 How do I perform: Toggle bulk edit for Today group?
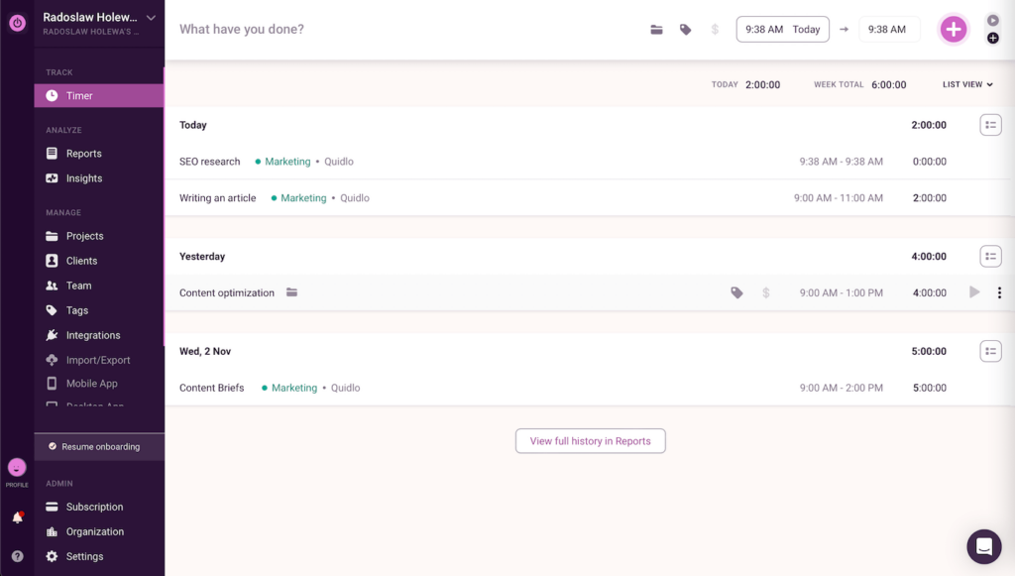(x=990, y=125)
